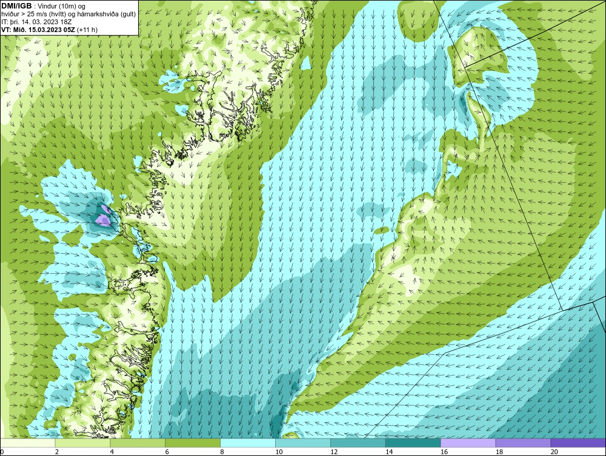Viewport: 606px width, 456px height.
Task: Click the DMI/IGB title text
Action: [x=17, y=6]
